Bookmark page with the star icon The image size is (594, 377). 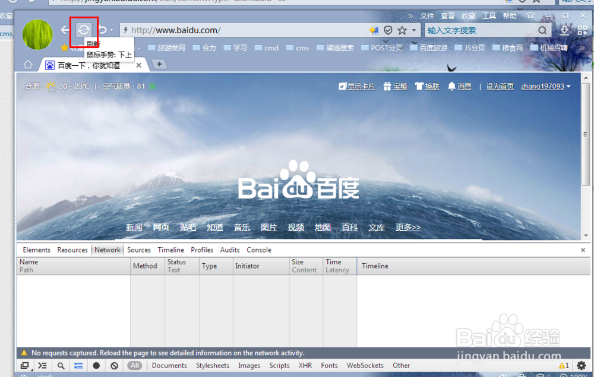[x=402, y=30]
